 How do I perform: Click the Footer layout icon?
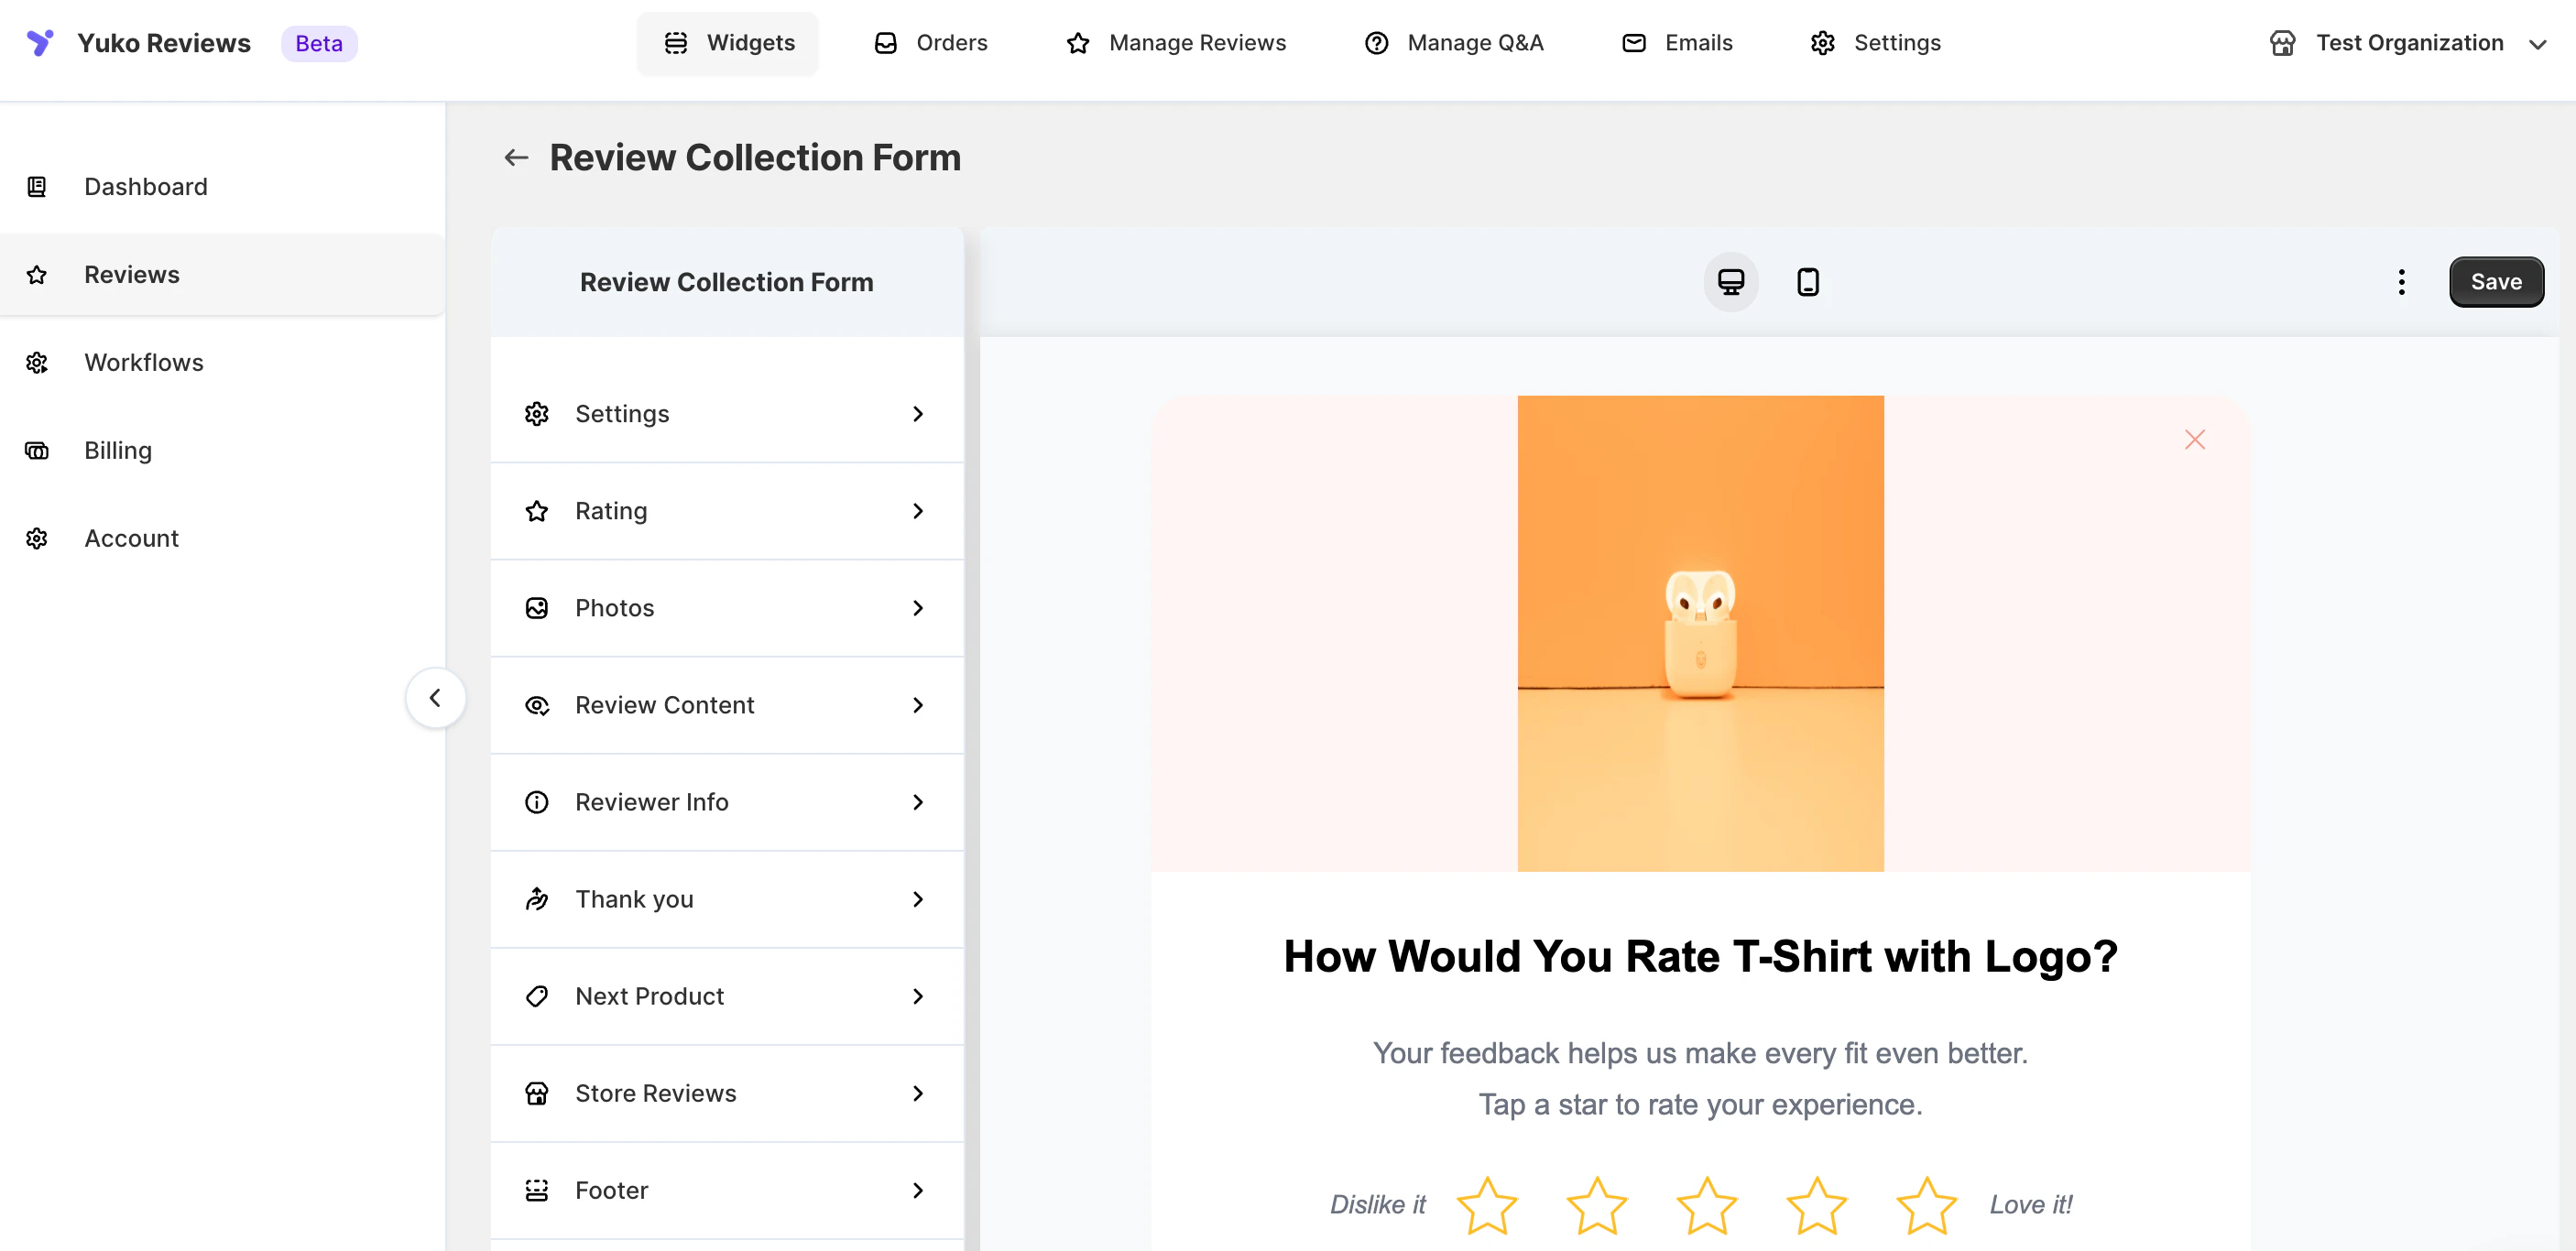537,1190
